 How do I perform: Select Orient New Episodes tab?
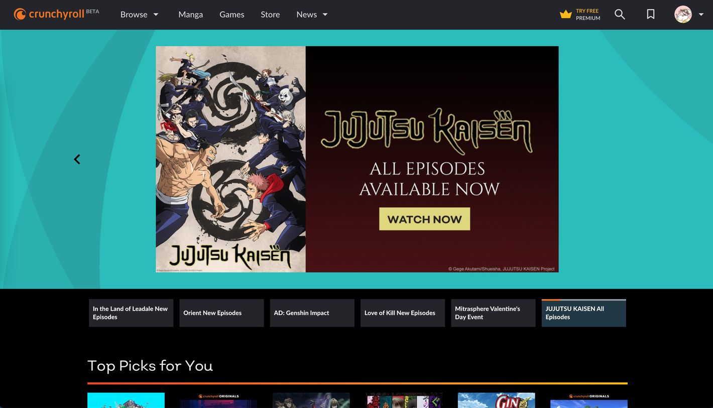click(x=221, y=313)
